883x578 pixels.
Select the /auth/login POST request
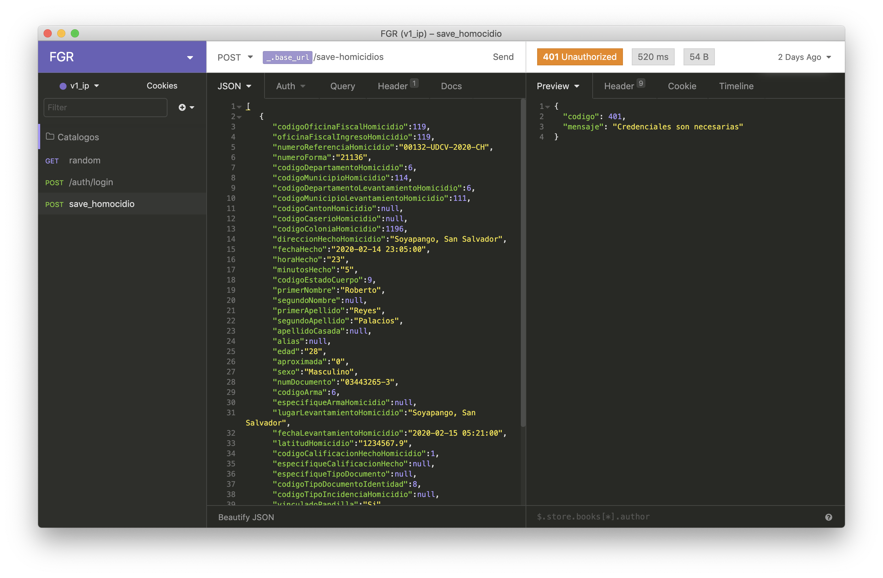click(x=91, y=182)
